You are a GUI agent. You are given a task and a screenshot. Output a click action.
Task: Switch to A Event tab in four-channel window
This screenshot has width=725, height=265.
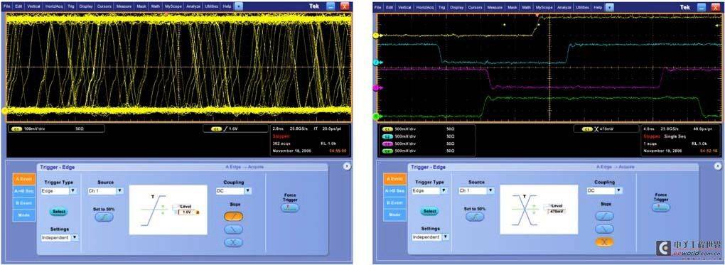[x=394, y=178]
